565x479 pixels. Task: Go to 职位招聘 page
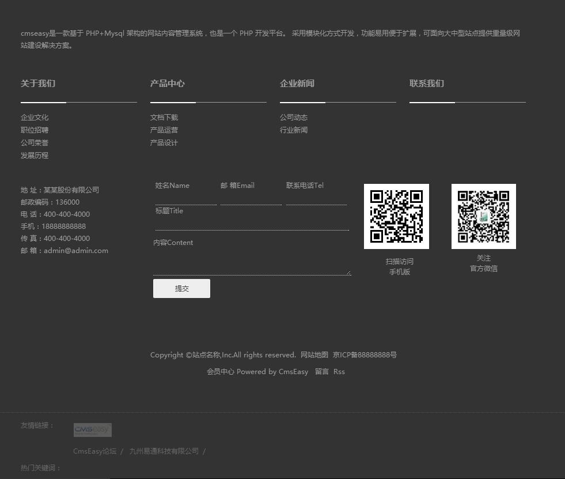pos(35,130)
